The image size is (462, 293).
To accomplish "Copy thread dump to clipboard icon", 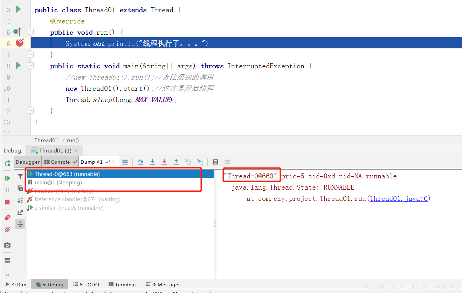I will [20, 189].
